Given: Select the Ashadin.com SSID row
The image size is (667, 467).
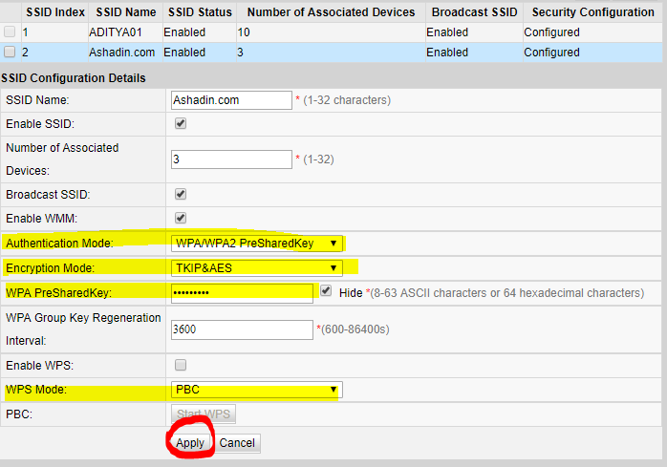Looking at the screenshot, I should click(x=123, y=53).
